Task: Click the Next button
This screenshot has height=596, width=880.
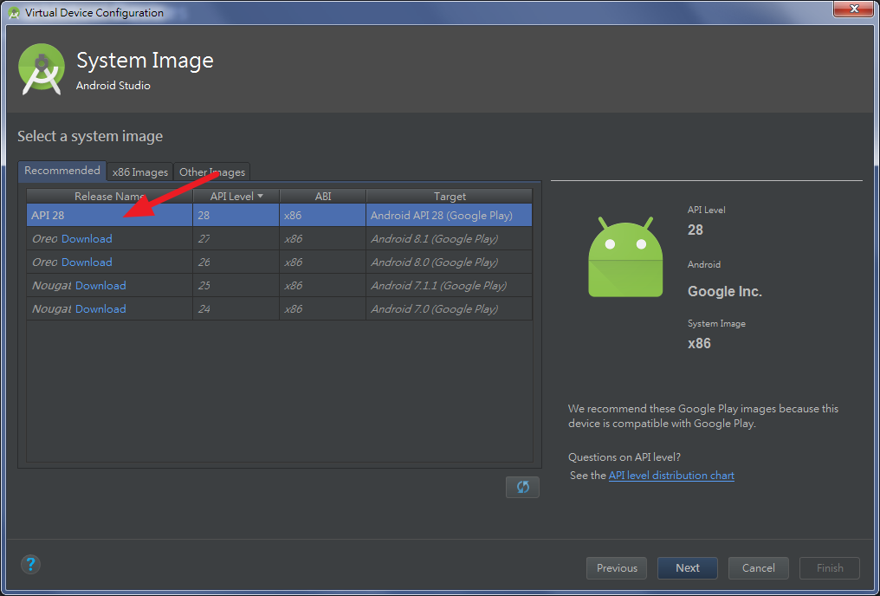Action: [688, 568]
